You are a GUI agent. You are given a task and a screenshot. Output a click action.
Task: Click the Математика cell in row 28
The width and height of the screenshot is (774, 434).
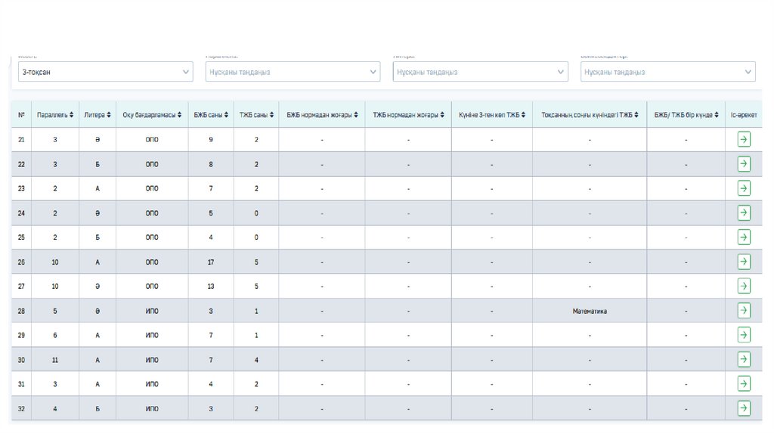590,311
